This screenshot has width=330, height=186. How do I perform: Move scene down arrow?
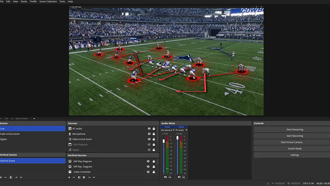tap(21, 177)
